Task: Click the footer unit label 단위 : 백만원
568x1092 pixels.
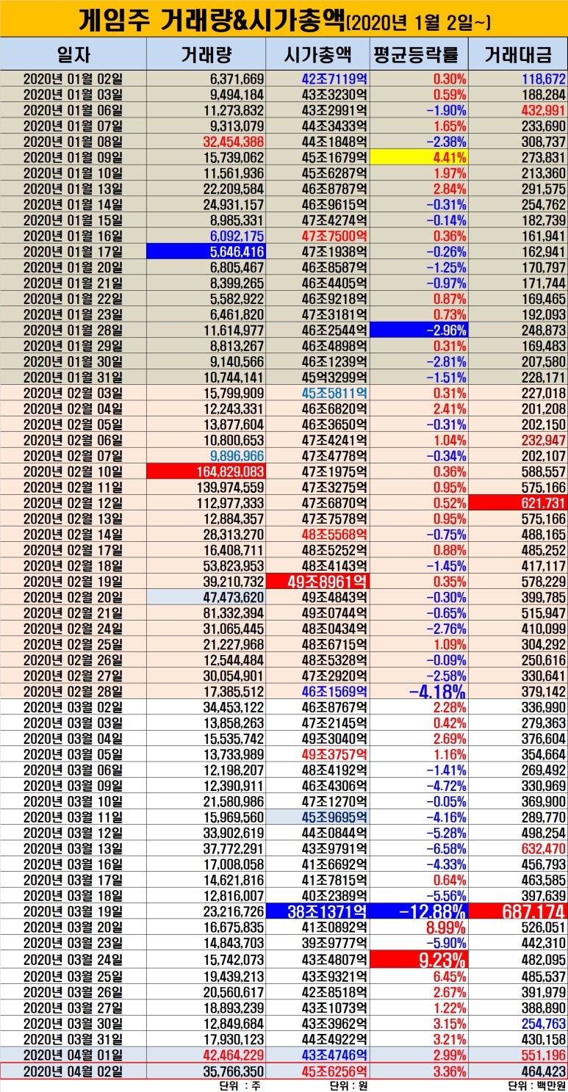Action: tap(537, 1085)
